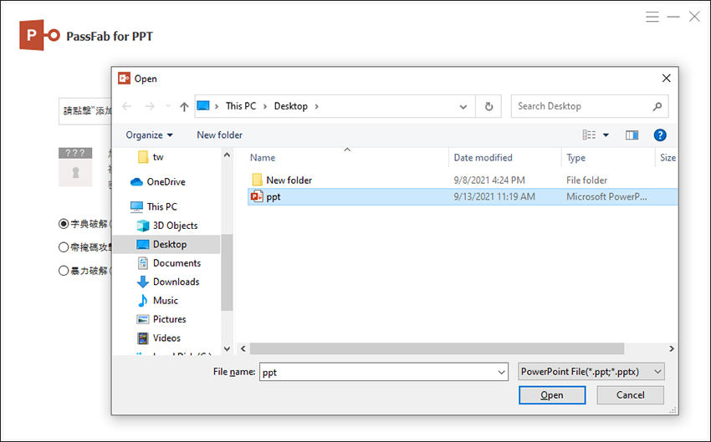The height and width of the screenshot is (442, 711).
Task: Click the navigation pane vertical scrollbar thumb
Action: [x=227, y=272]
